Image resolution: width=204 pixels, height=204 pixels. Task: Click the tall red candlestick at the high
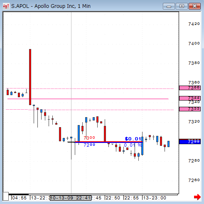(x=30, y=77)
